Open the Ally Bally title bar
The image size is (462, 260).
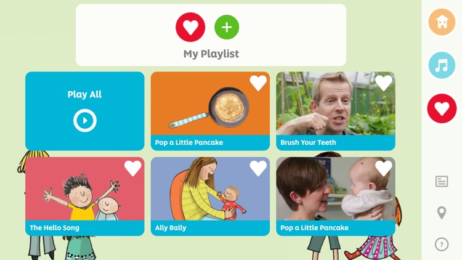point(210,228)
